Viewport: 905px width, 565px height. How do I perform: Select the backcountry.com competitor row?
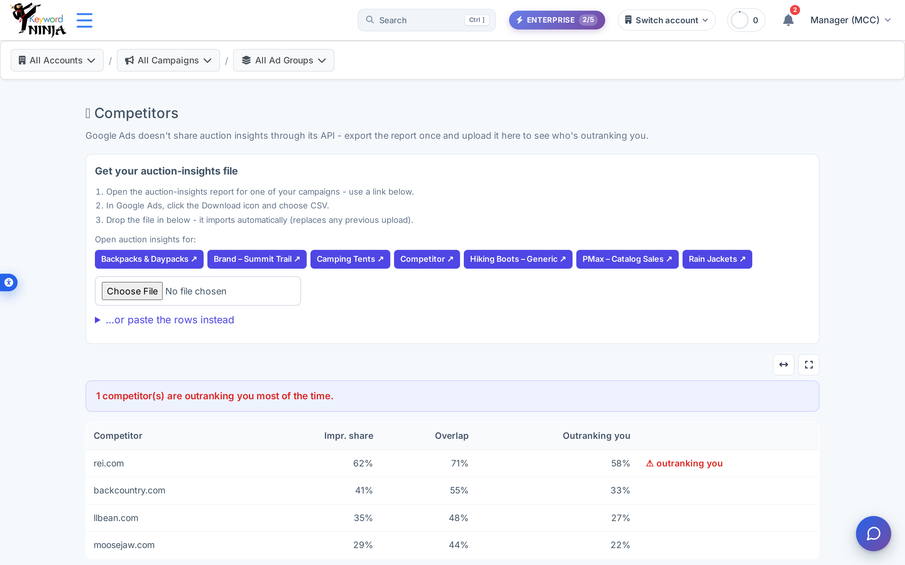click(x=452, y=491)
